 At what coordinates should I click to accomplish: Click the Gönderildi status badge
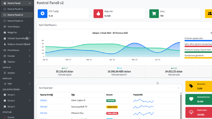(111, 101)
